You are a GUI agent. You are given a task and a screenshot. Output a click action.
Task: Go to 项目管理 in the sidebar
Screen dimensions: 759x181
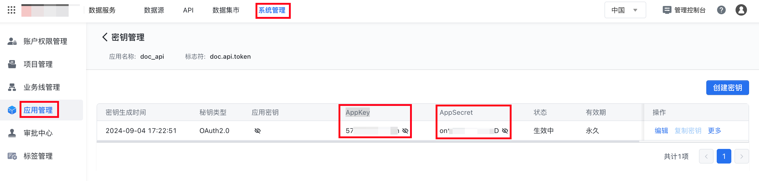coord(38,64)
